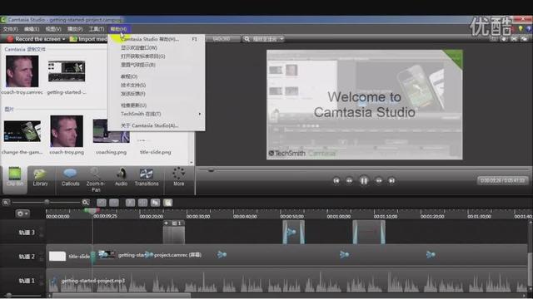
Task: Open the preview zoom level dropdown
Action: 264,39
